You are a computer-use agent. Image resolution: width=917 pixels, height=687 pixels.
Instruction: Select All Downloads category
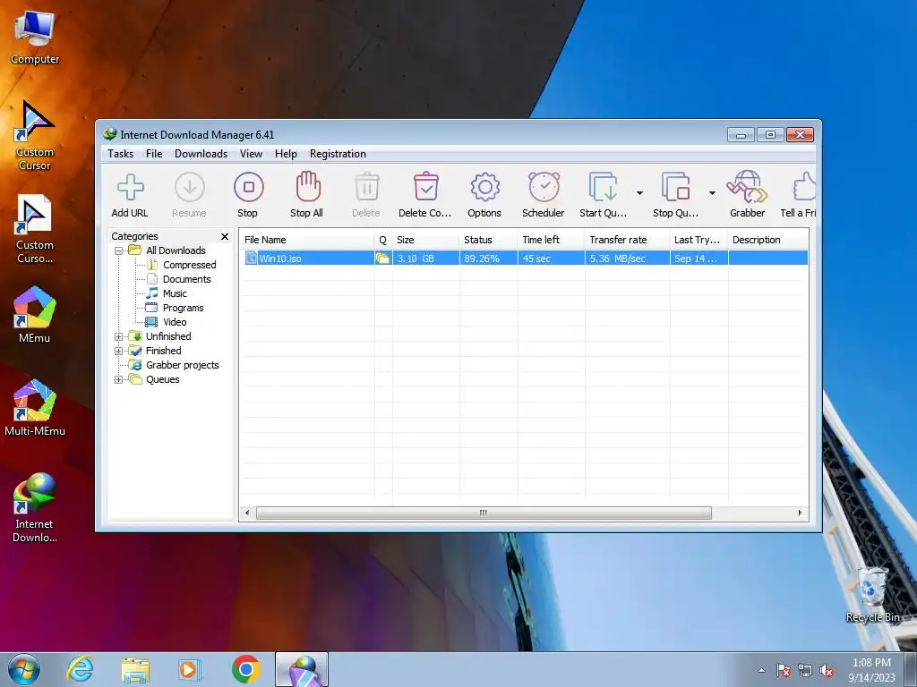[176, 250]
